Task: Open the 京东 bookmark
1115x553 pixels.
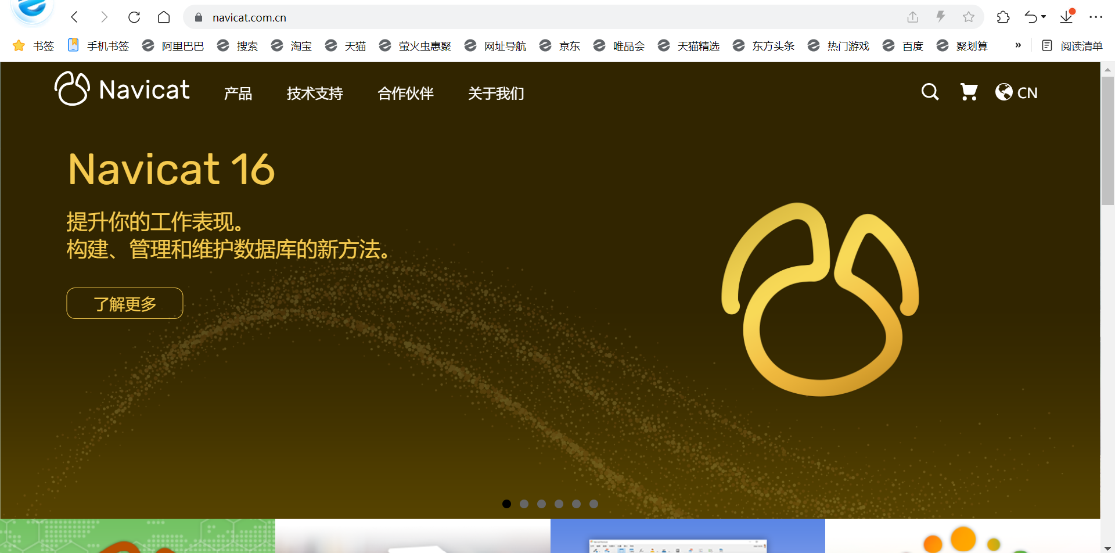Action: tap(559, 45)
